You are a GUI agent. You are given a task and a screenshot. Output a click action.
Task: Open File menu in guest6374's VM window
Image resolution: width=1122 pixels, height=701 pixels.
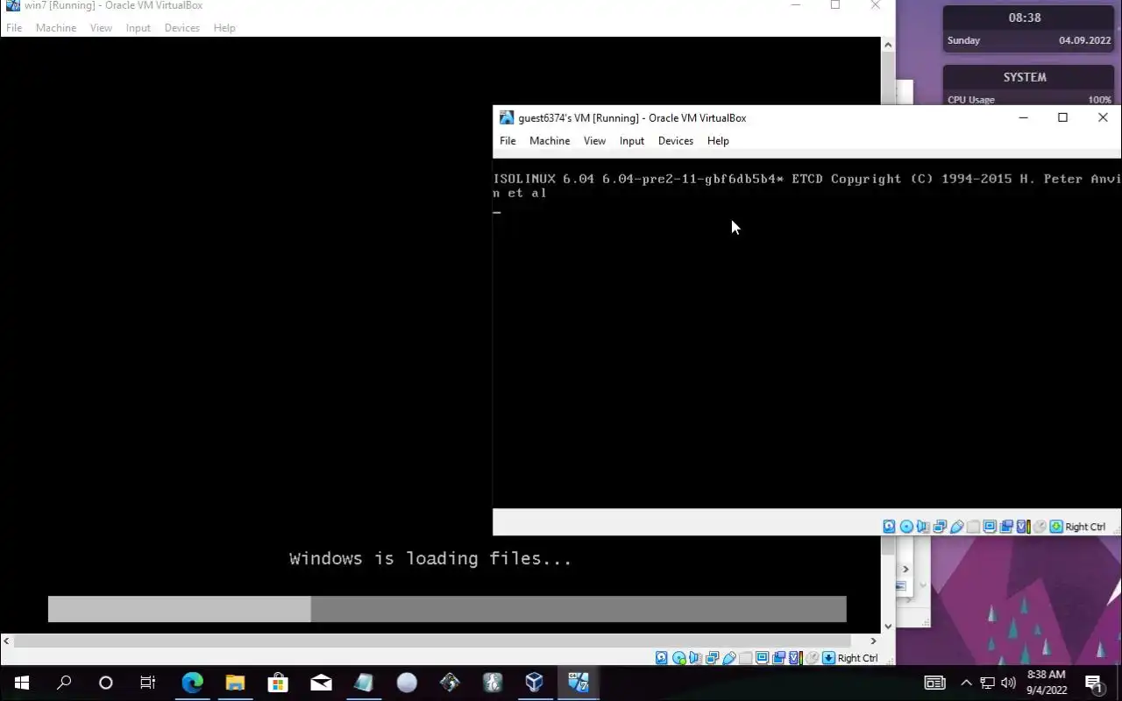coord(508,141)
